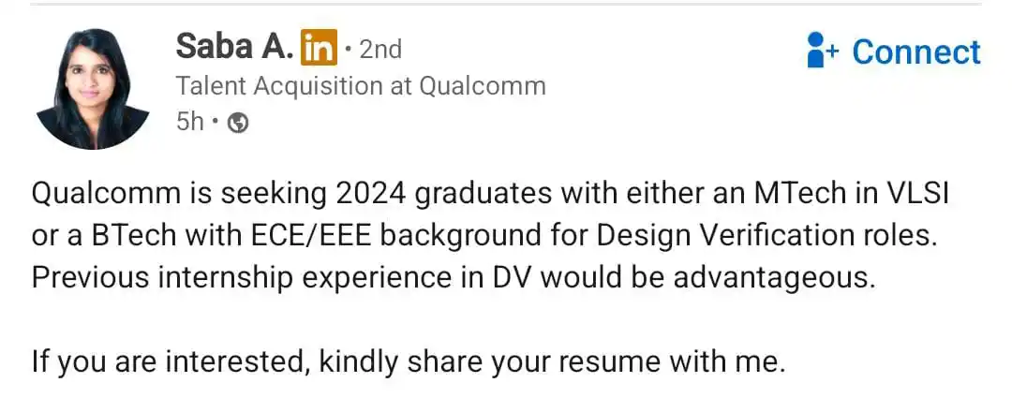This screenshot has width=1012, height=398.
Task: Click the word advantageous in the post
Action: tap(773, 279)
